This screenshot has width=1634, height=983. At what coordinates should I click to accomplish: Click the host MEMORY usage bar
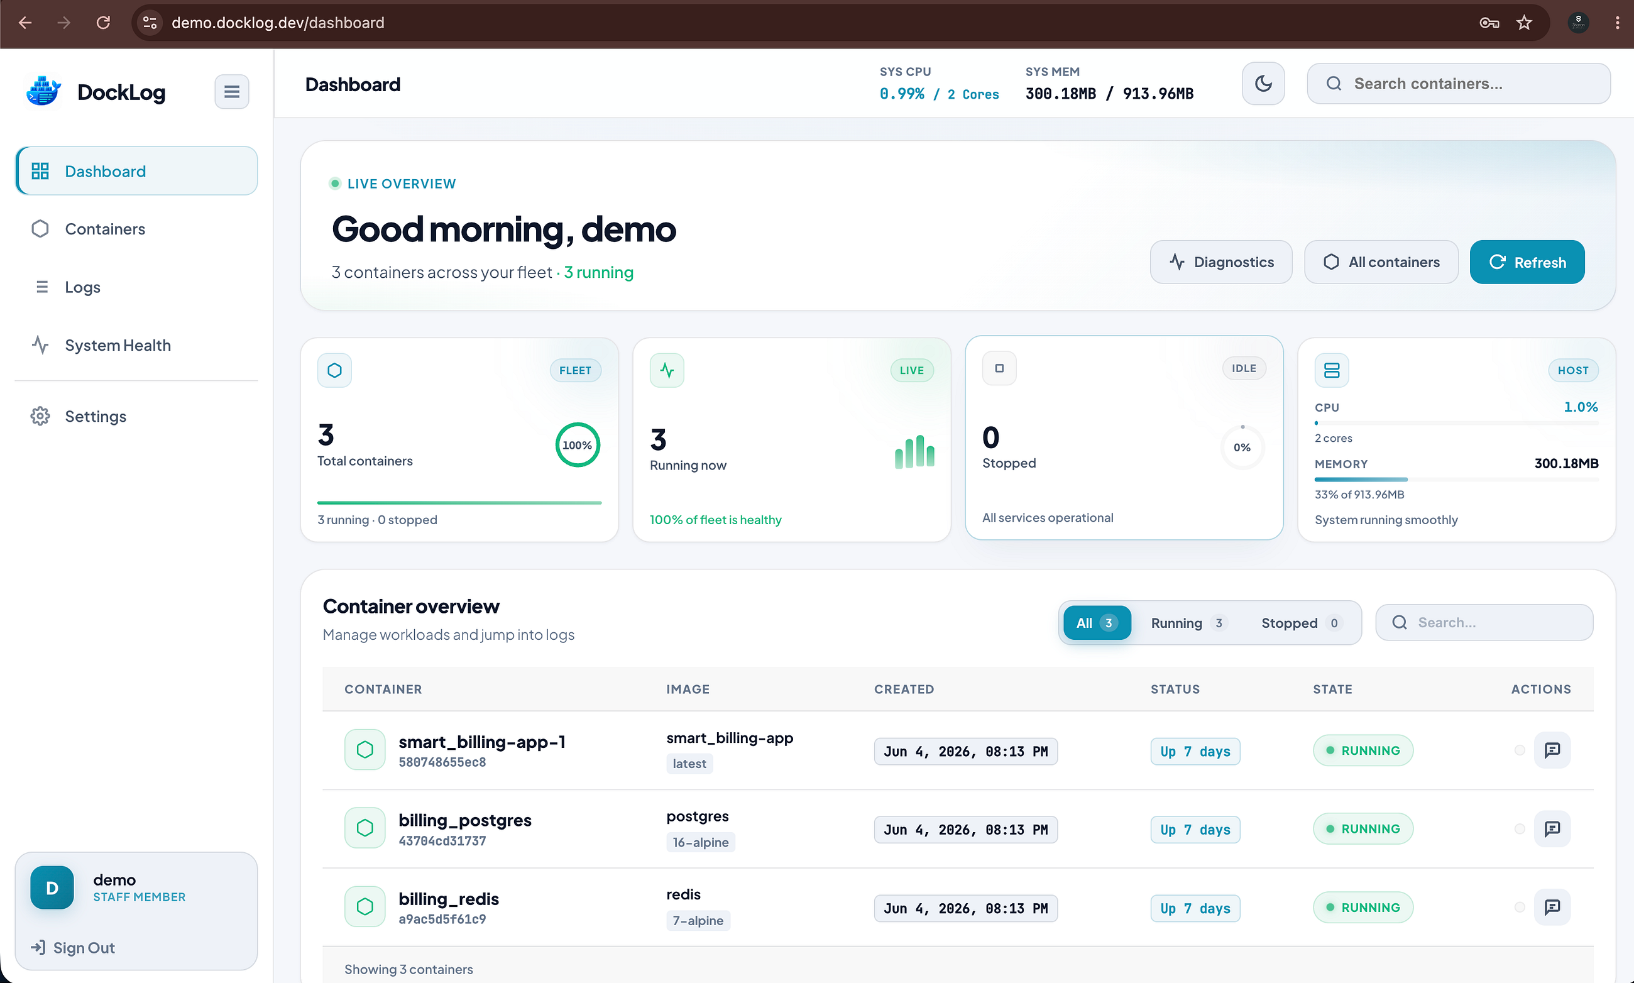coord(1456,479)
